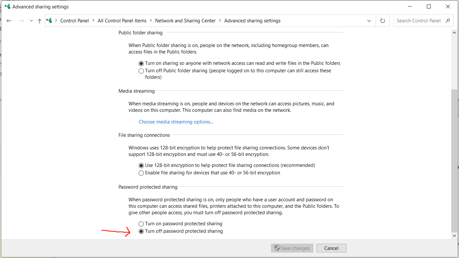
Task: Expand the address bar history dropdown
Action: [369, 21]
